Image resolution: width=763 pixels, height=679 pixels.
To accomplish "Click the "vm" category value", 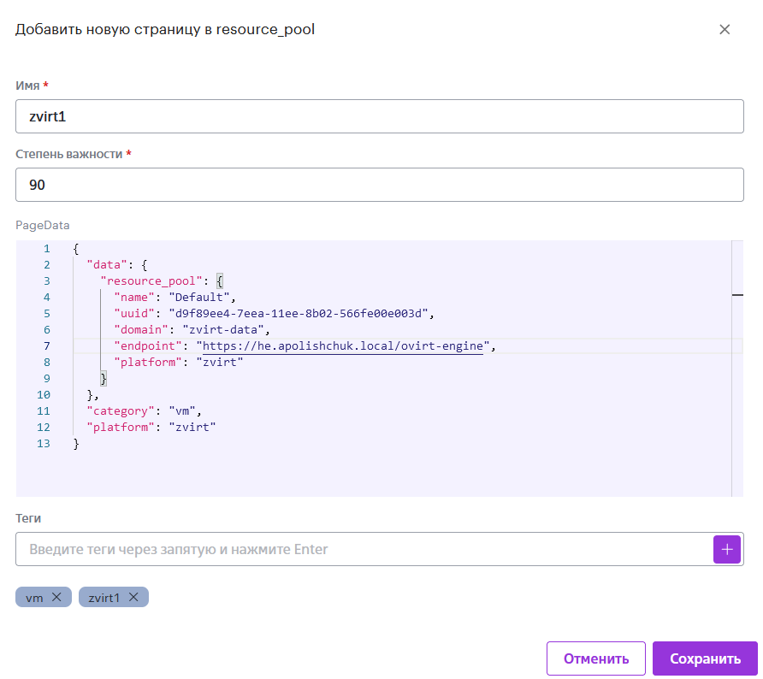I will 182,411.
